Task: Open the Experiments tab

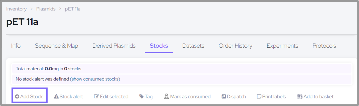Action: (x=282, y=46)
